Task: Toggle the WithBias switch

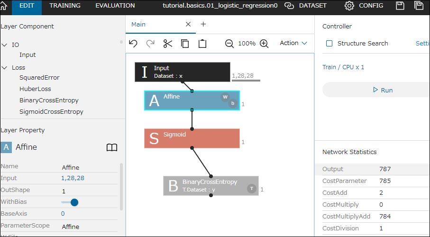Action: (x=70, y=202)
